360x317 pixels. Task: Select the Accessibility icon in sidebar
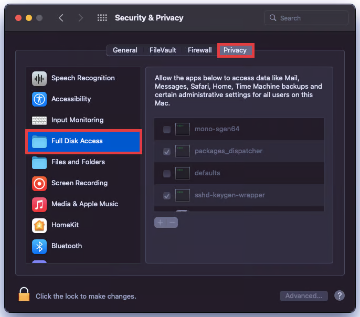click(x=39, y=99)
